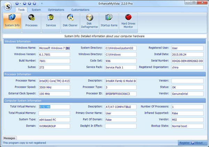The image size is (209, 147).
Task: Click the Processor Type field showing 3
Action: pyautogui.click(x=121, y=87)
